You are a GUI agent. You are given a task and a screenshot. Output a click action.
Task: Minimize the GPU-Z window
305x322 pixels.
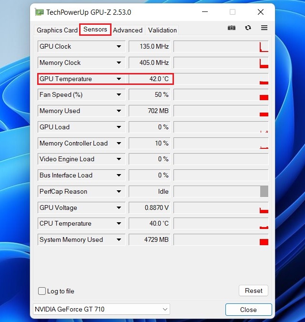point(205,12)
